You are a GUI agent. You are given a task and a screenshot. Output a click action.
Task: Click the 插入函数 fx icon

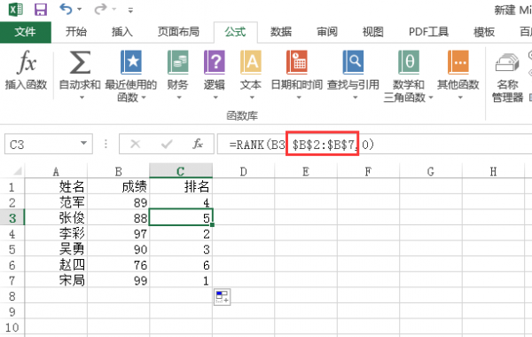pyautogui.click(x=26, y=62)
